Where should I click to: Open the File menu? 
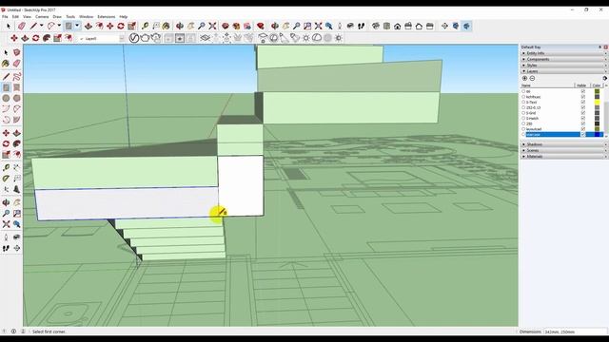[5, 17]
